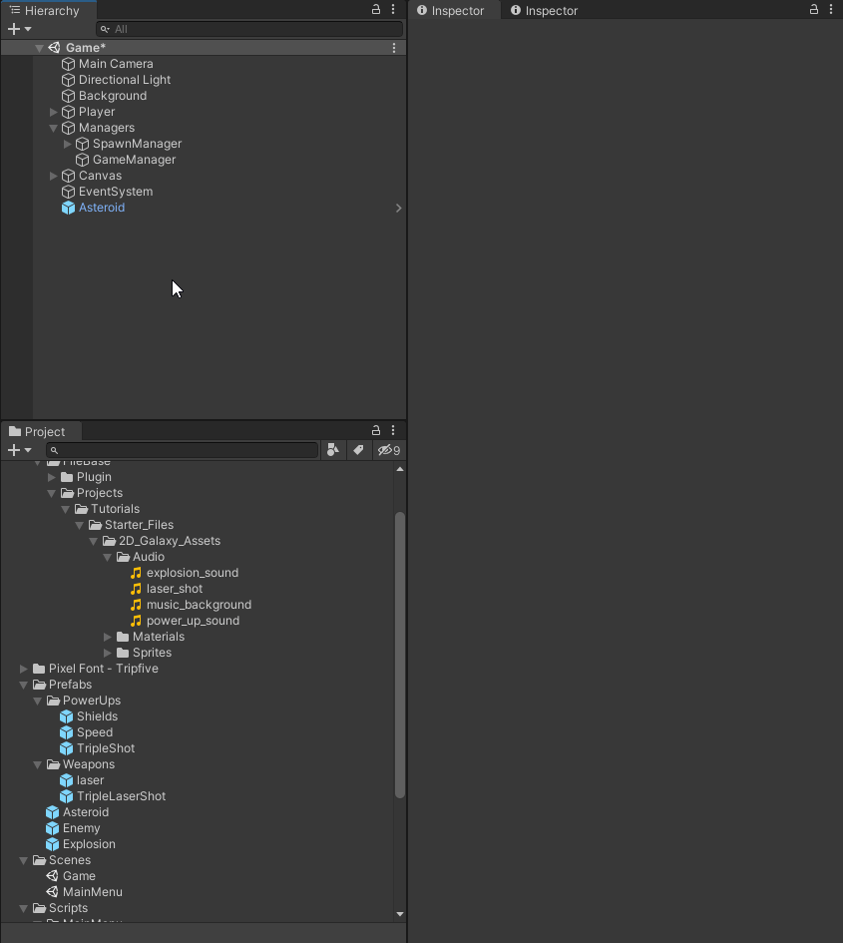The height and width of the screenshot is (943, 843).
Task: Collapse the PowerUps folder
Action: click(37, 701)
